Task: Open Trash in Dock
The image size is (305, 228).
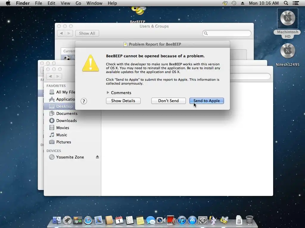Action: (x=250, y=221)
